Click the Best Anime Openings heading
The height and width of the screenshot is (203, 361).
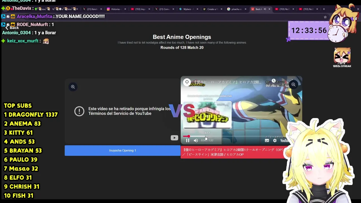click(x=182, y=37)
